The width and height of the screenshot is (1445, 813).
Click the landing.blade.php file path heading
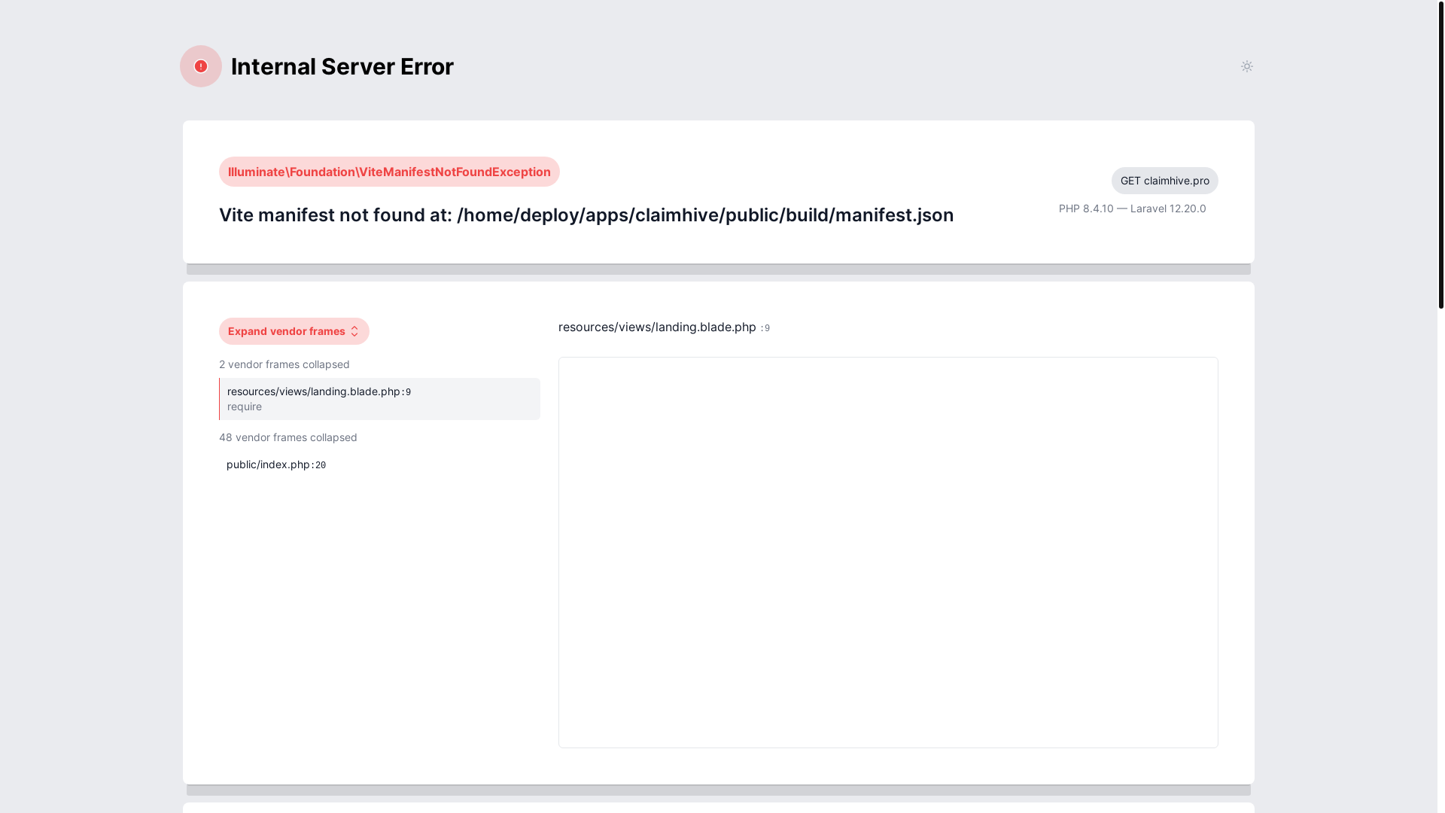[x=664, y=327]
